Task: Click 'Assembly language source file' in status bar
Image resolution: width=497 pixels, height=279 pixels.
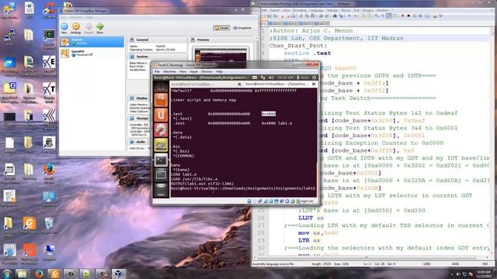Action: 273,263
